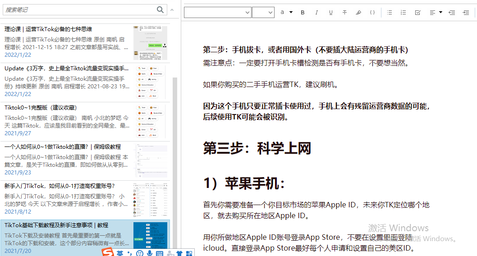Open note Tiktok0~1完整版（建议收藏）
477x256 pixels.
point(85,122)
